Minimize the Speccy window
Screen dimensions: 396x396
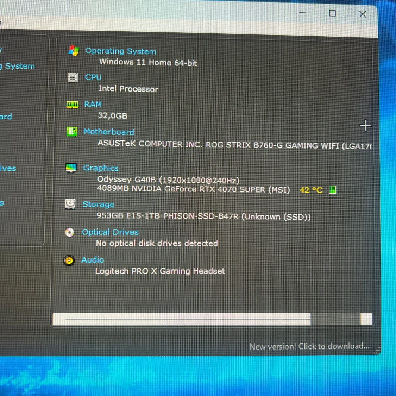(x=303, y=13)
